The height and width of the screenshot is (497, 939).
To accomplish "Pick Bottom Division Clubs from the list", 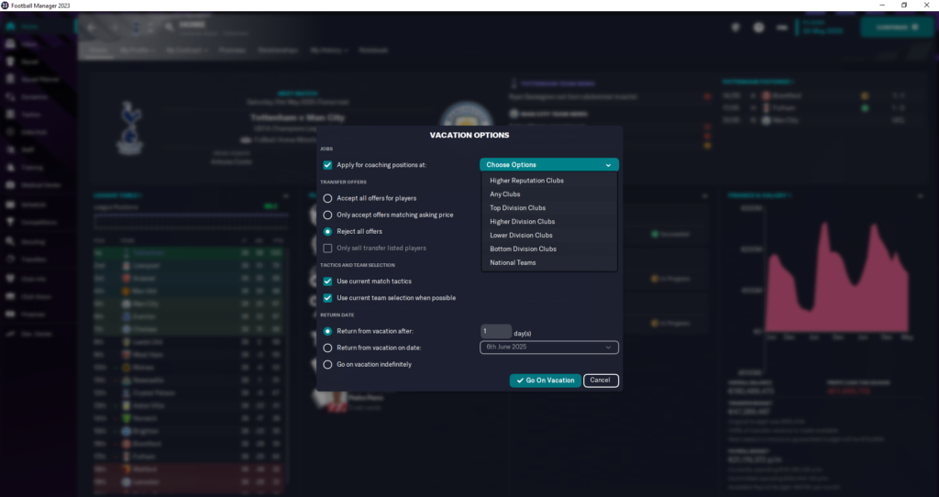I will (x=523, y=248).
